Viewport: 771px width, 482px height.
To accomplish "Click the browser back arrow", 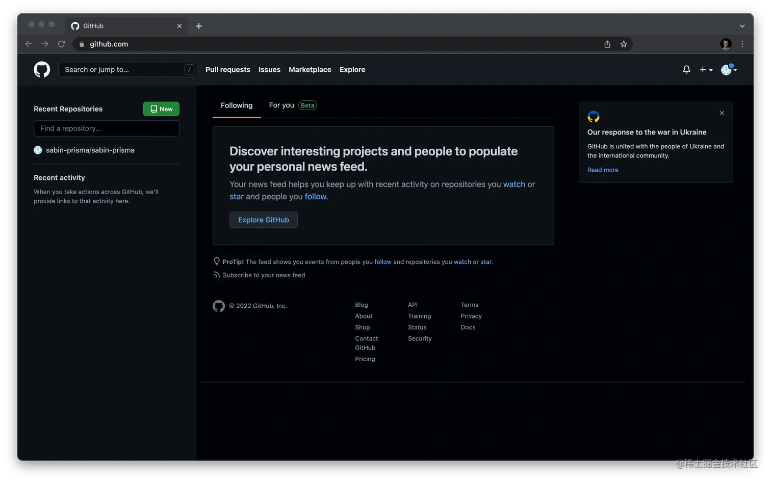I will [29, 44].
